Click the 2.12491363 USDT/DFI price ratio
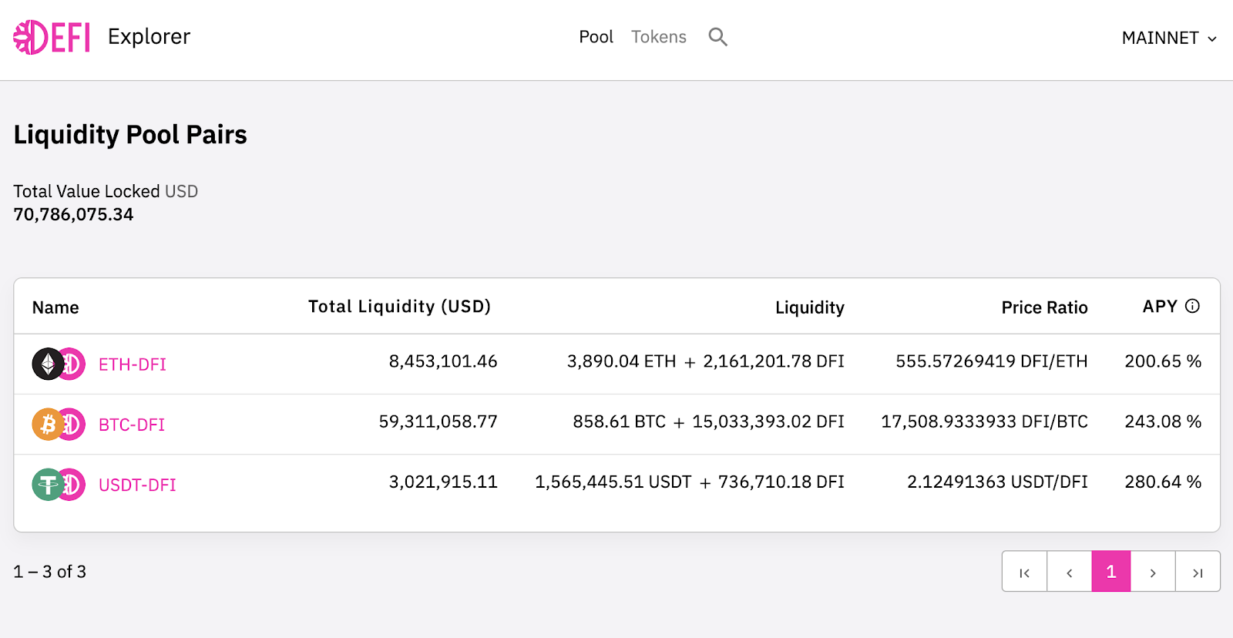This screenshot has width=1233, height=638. [997, 482]
